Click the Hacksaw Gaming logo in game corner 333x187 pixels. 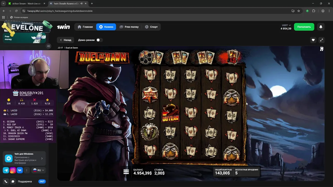click(322, 49)
